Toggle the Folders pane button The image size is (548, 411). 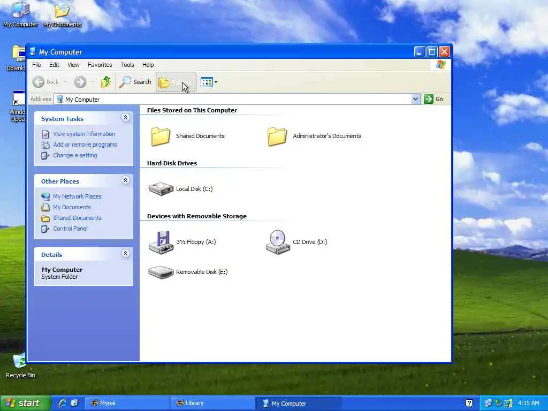(x=175, y=82)
